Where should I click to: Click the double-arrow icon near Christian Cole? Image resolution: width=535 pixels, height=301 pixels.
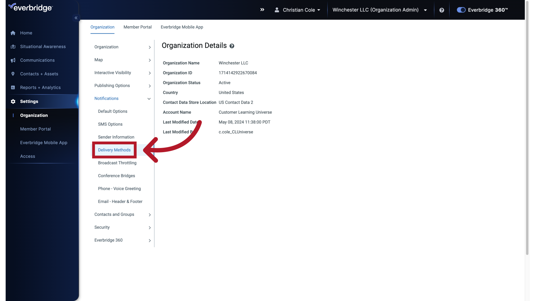[x=262, y=9]
